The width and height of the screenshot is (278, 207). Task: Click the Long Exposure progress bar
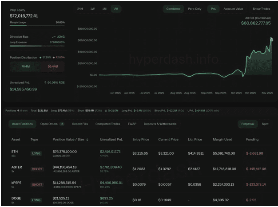[37, 46]
